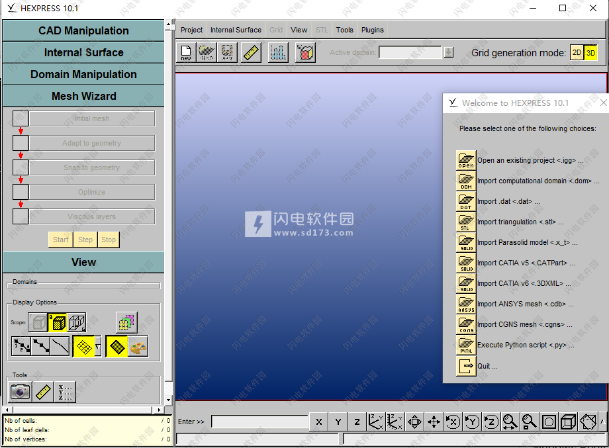609x448 pixels.
Task: Toggle the F scope cube button
Action: (38, 322)
